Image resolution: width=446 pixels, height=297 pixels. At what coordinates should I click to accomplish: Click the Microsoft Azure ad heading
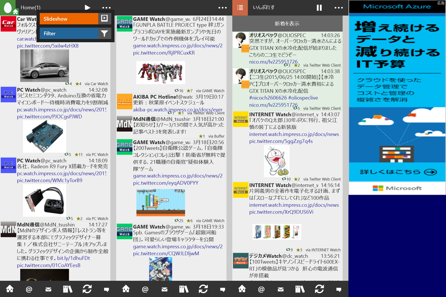click(397, 7)
